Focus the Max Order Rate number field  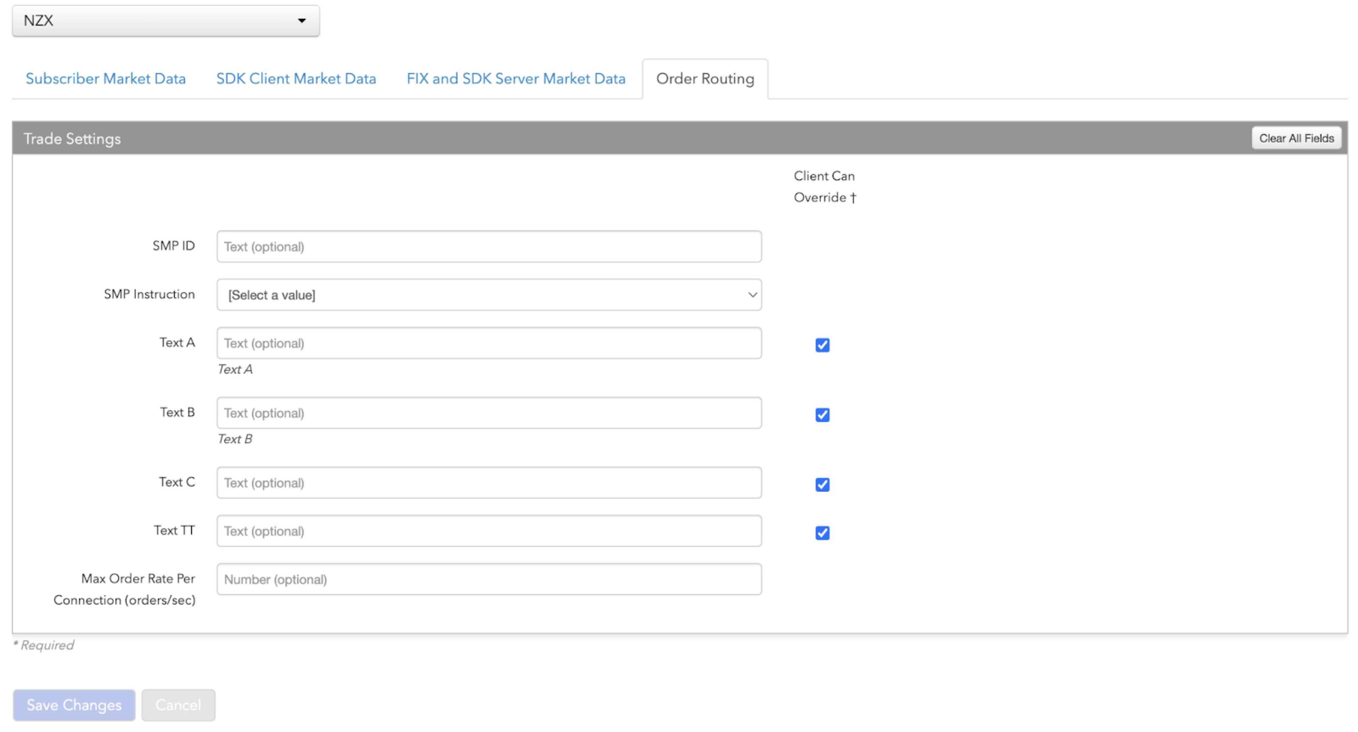click(489, 579)
